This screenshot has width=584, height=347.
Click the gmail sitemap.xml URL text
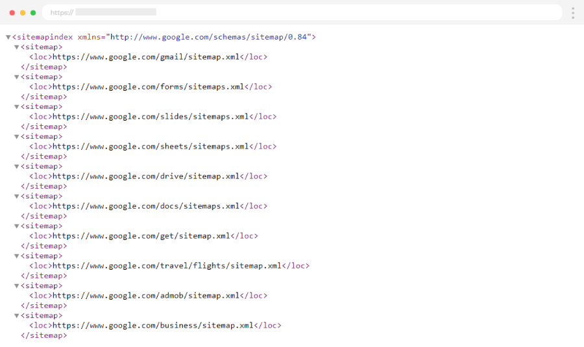pyautogui.click(x=146, y=57)
